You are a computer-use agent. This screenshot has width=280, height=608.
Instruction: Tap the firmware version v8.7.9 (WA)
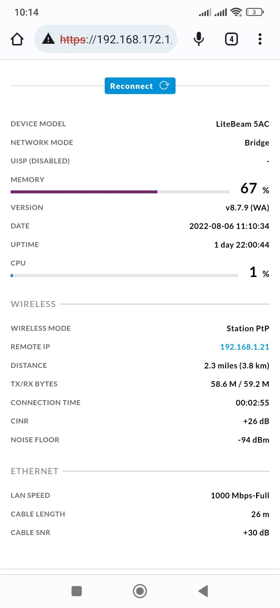pyautogui.click(x=247, y=207)
